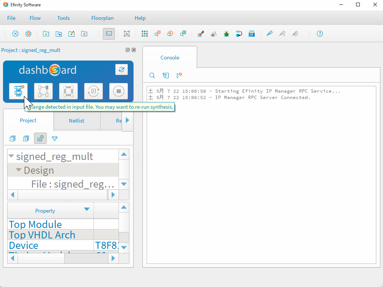The image size is (383, 287).
Task: Open the green bug debugger icon
Action: (226, 34)
